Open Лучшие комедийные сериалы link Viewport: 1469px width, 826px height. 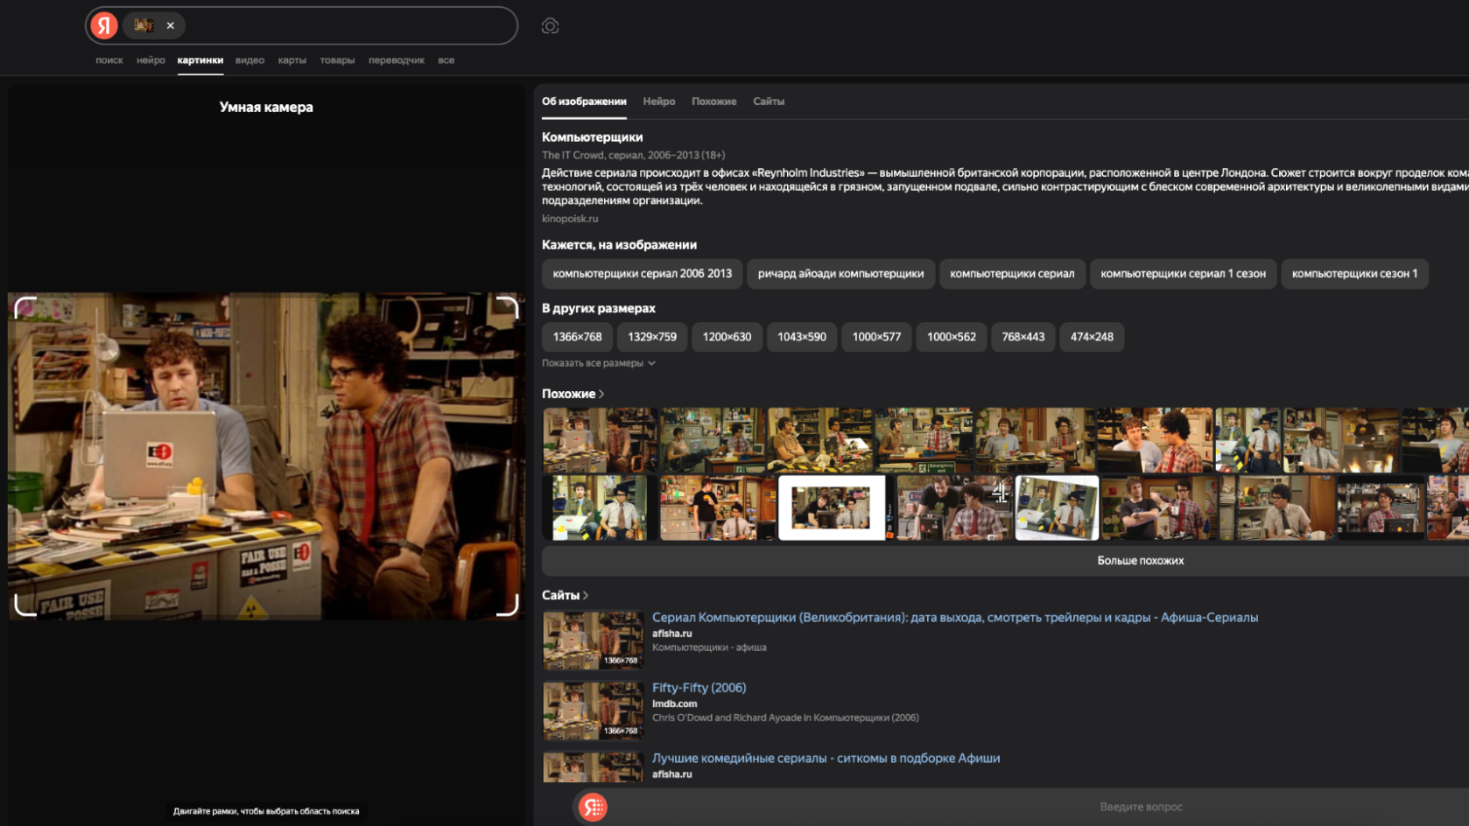pos(826,759)
